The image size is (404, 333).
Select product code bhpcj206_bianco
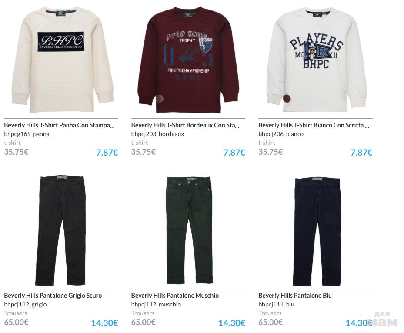tap(281, 134)
